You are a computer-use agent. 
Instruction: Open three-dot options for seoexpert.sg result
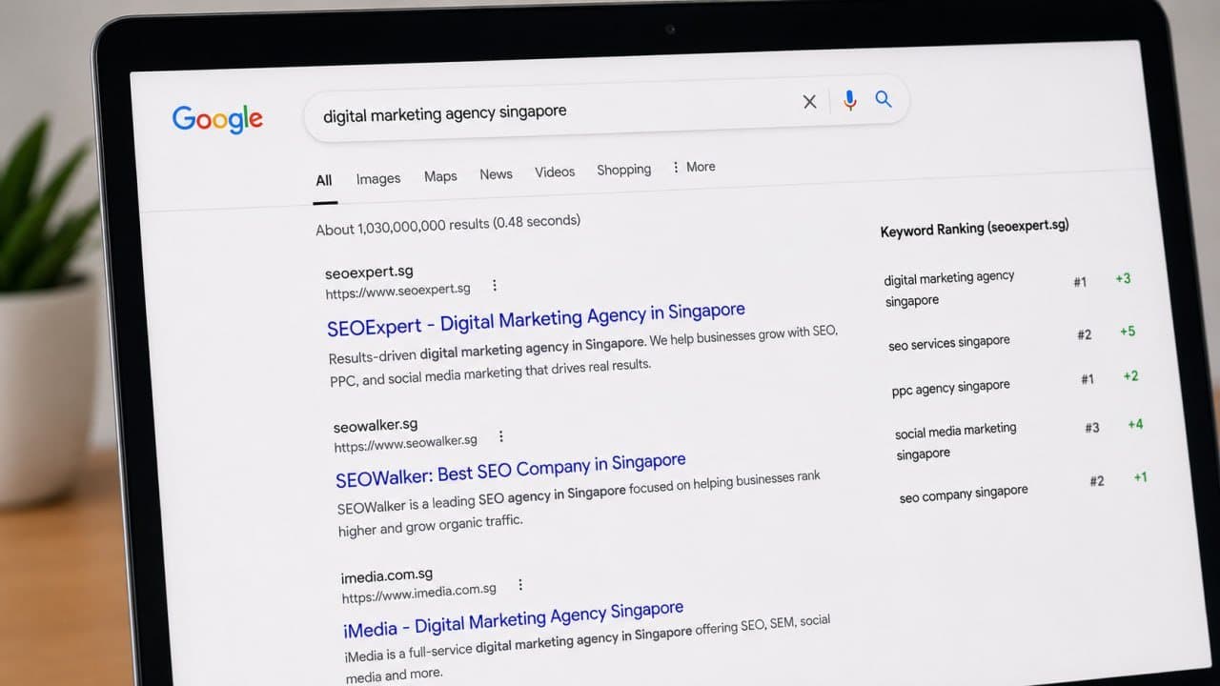[494, 285]
